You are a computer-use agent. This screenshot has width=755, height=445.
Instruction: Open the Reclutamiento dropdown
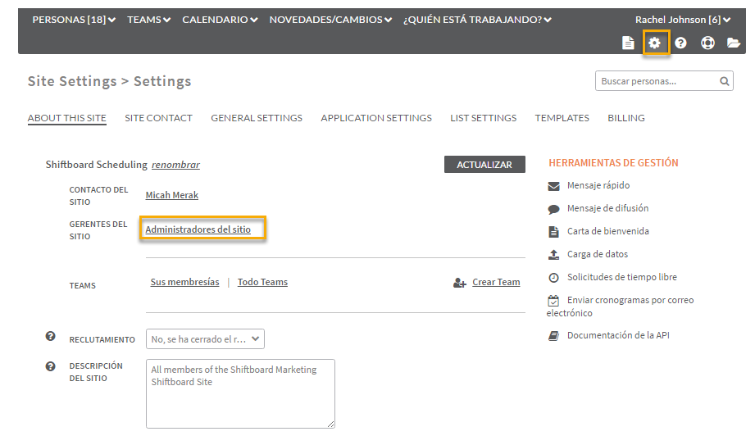(205, 339)
